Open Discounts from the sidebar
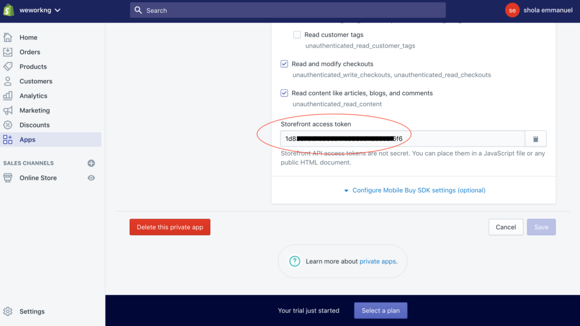 (x=35, y=125)
